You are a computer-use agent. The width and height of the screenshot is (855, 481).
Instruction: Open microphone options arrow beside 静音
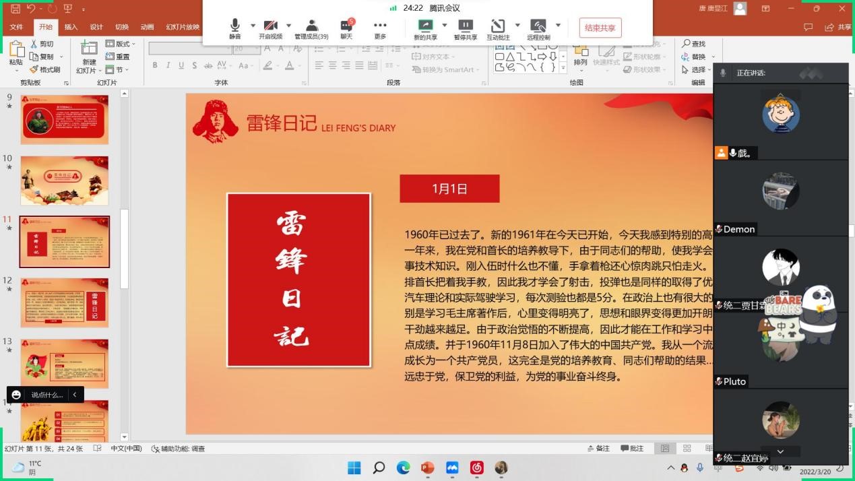pos(253,26)
